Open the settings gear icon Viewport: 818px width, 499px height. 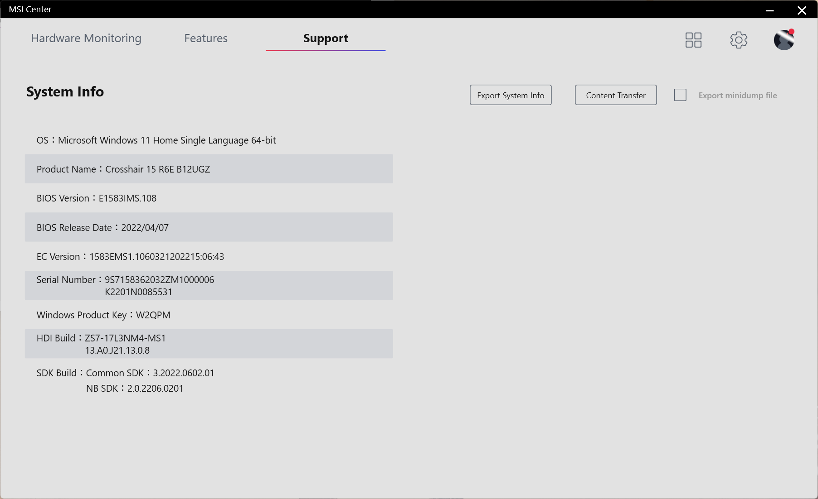pos(739,40)
